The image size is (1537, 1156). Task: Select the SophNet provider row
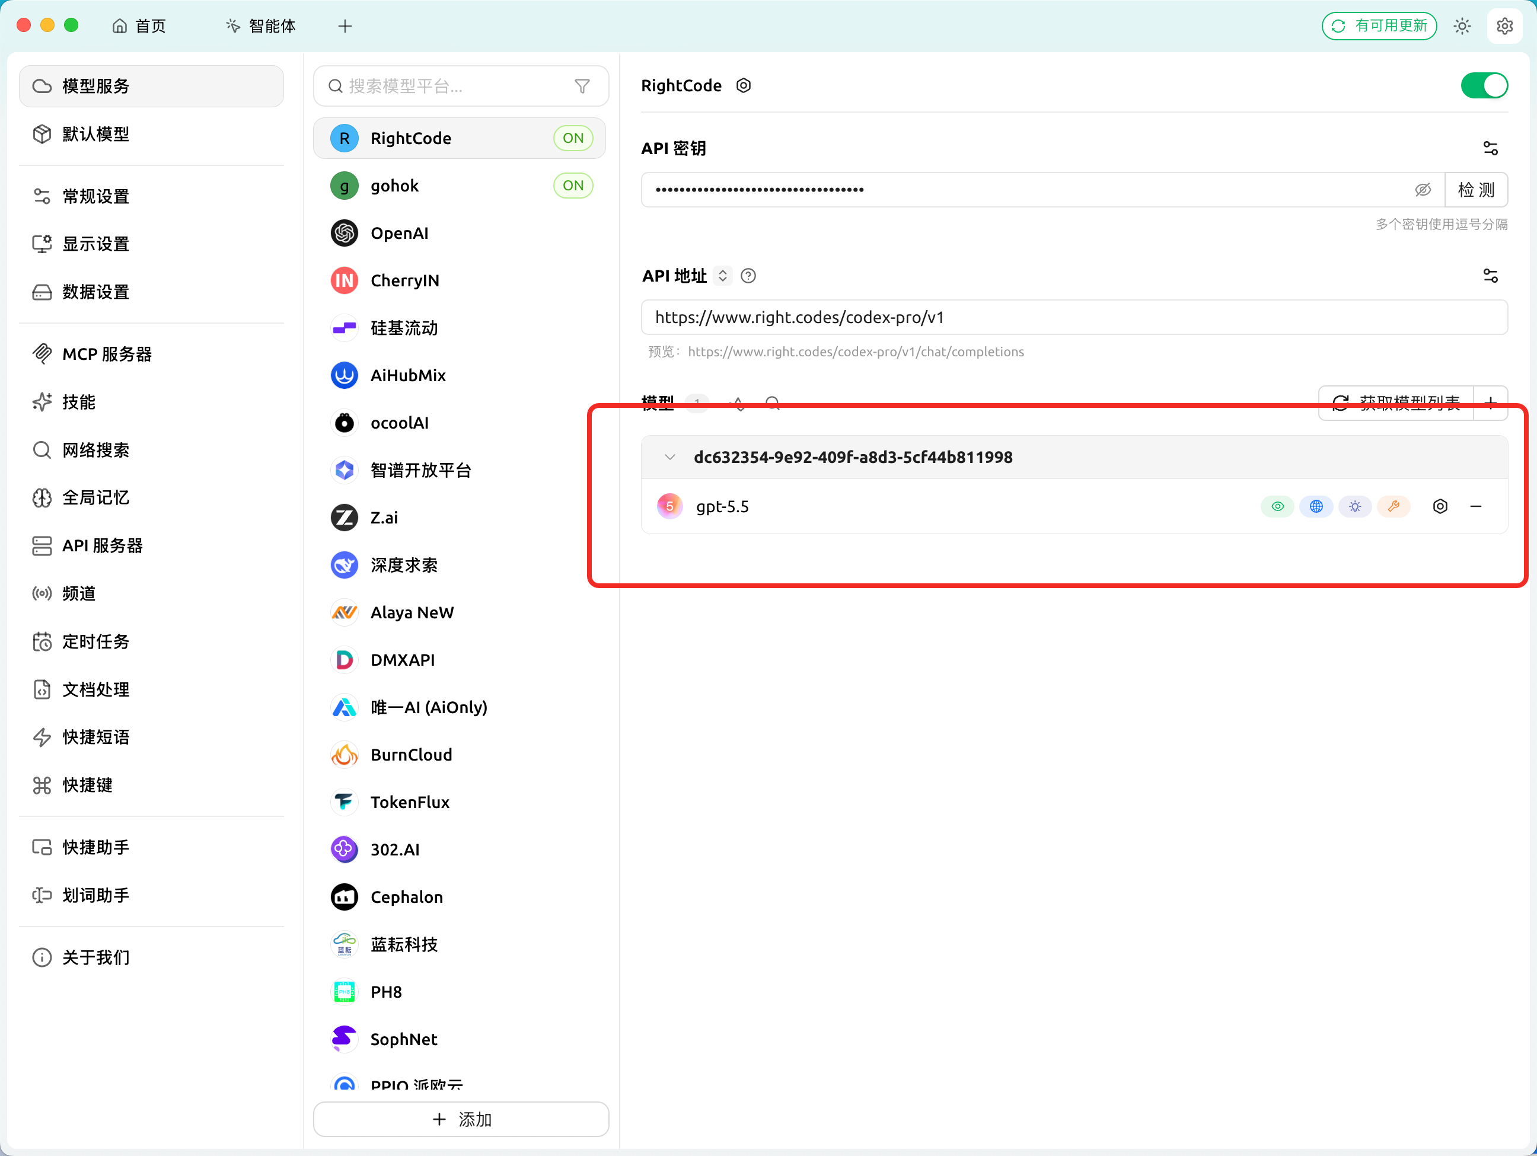[460, 1039]
